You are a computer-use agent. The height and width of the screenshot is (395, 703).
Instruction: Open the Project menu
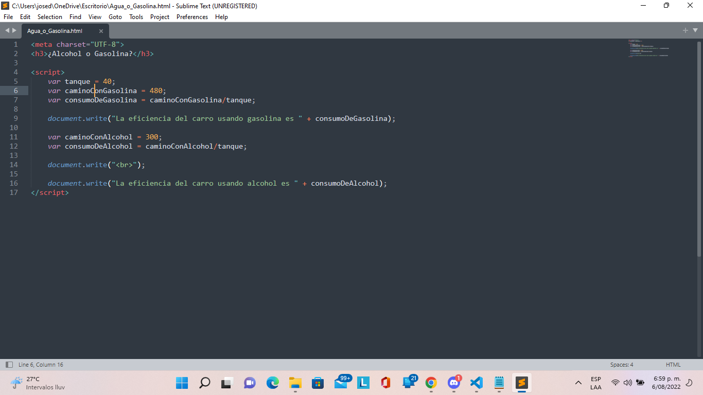tap(160, 17)
